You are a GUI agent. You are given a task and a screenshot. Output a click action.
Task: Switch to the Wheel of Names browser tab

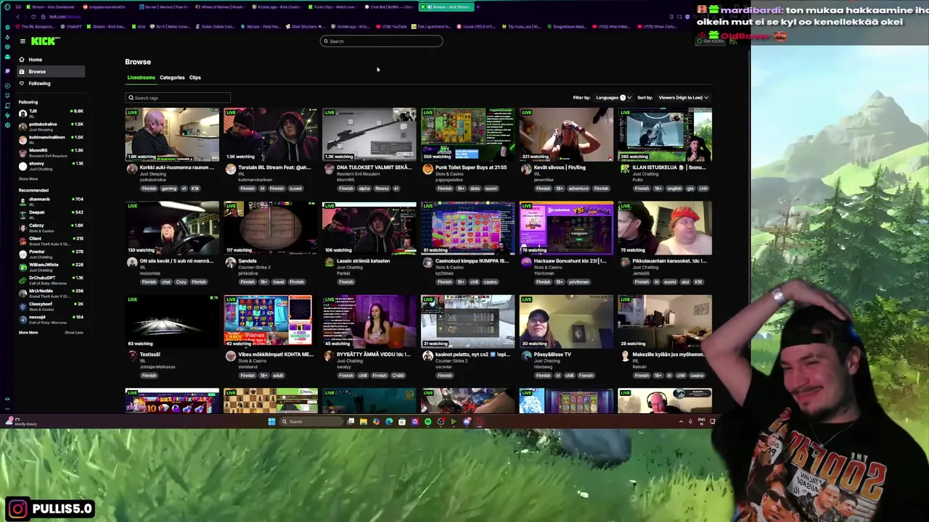(221, 7)
